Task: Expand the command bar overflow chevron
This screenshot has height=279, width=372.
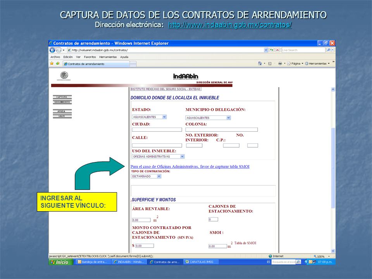Action: click(x=333, y=62)
